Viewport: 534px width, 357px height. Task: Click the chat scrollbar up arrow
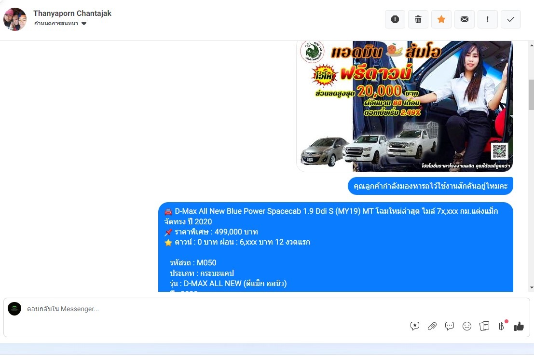point(531,45)
